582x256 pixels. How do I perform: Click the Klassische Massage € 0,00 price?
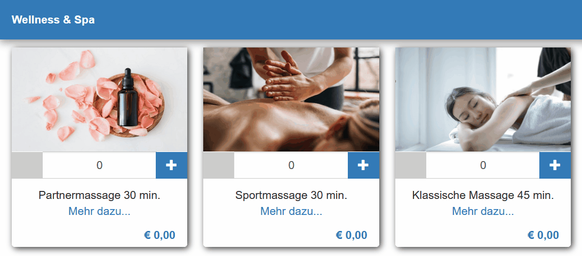pos(543,235)
